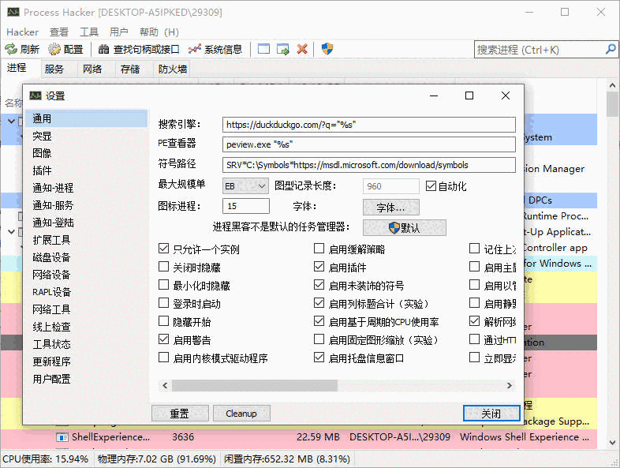This screenshot has width=620, height=468.
Task: Open the Hacker menu
Action: click(x=23, y=32)
